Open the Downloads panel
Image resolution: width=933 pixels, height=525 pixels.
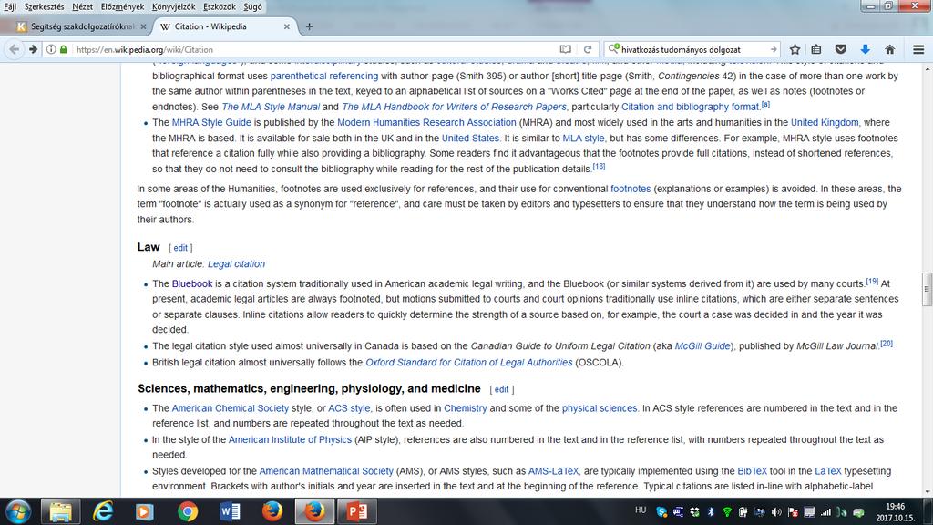[866, 49]
